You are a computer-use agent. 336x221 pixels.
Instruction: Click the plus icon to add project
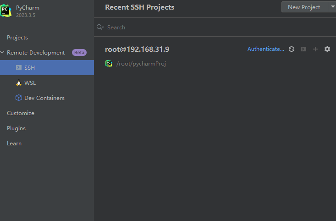pyautogui.click(x=315, y=49)
